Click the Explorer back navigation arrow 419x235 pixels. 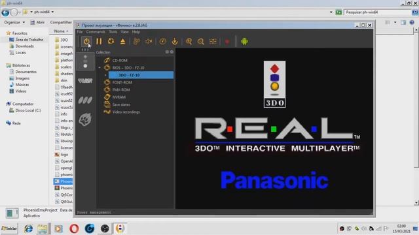[5, 12]
